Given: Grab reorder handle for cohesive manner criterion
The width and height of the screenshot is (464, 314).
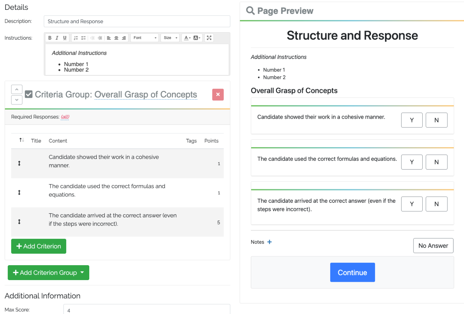Looking at the screenshot, I should (x=19, y=163).
